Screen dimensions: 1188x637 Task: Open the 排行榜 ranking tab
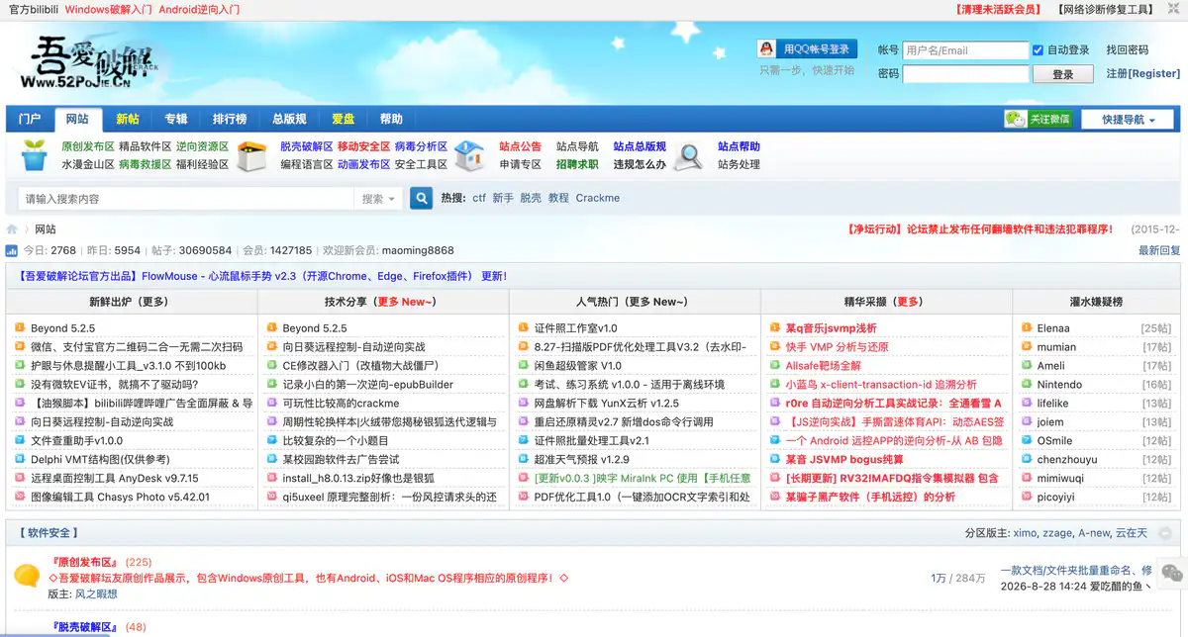pos(230,119)
